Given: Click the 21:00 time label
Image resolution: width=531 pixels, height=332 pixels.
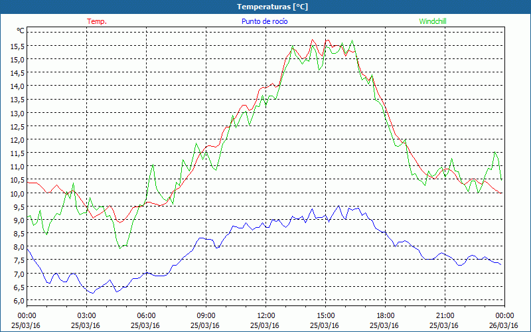Looking at the screenshot, I should click(445, 316).
